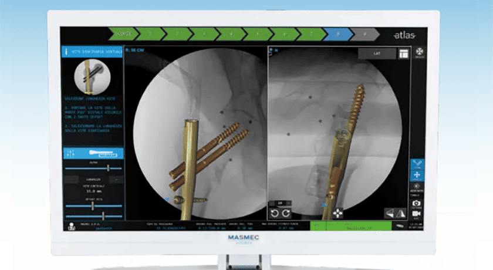Viewport: 493px width, 270px height.
Task: Click the blue marker on nail in lateral view
Action: 325,205
